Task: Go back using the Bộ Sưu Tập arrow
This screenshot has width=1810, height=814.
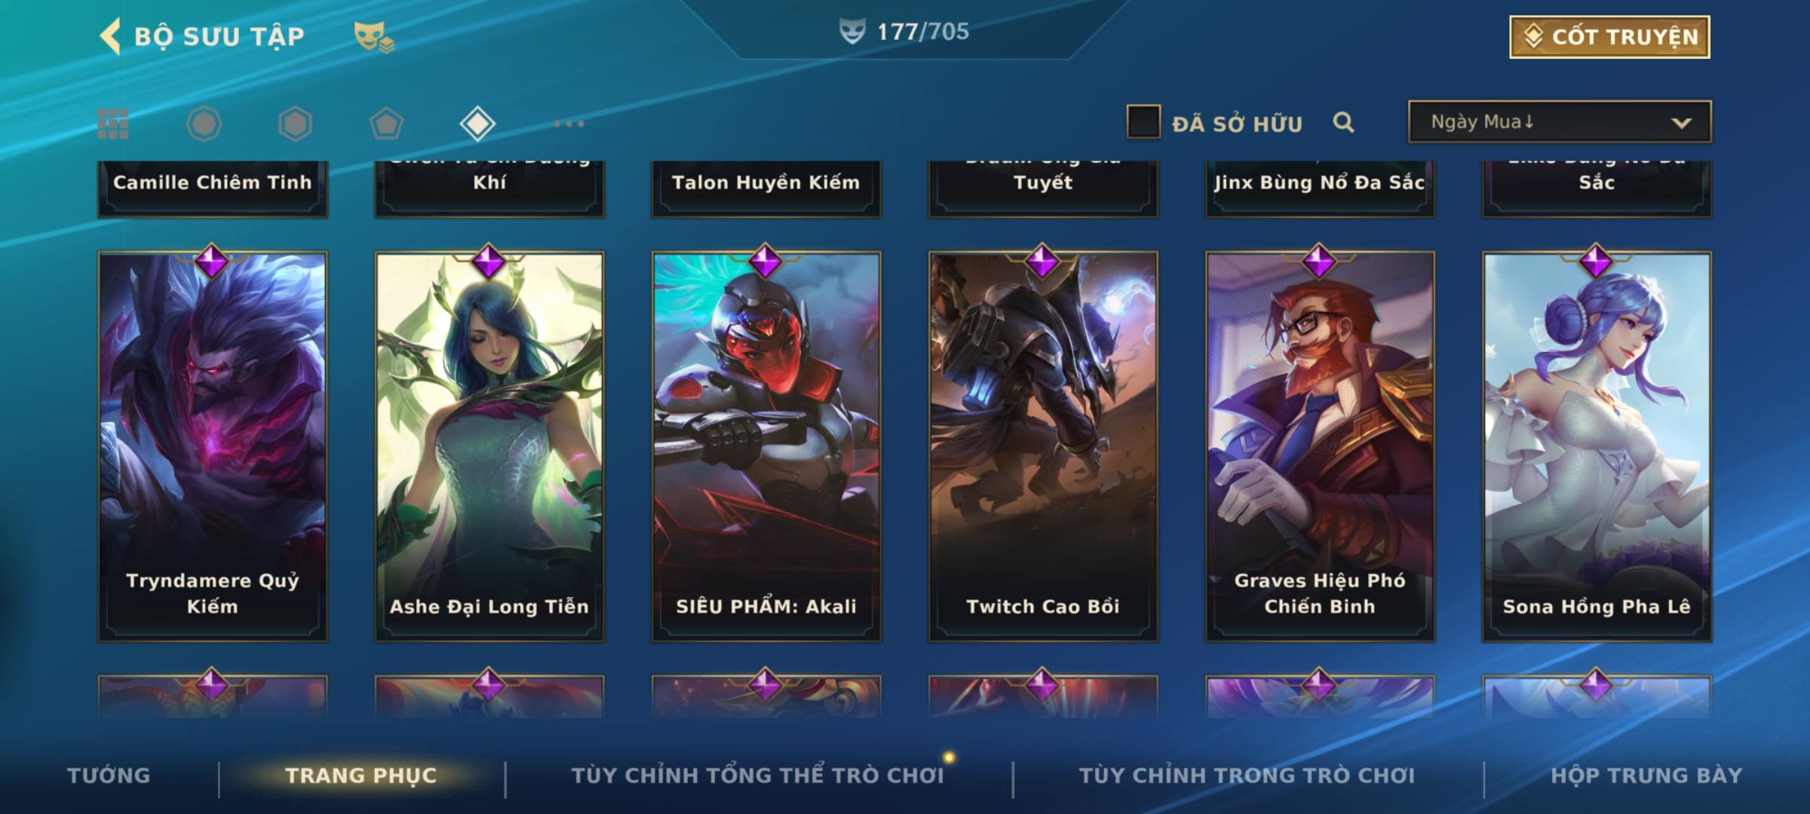Action: (x=110, y=36)
